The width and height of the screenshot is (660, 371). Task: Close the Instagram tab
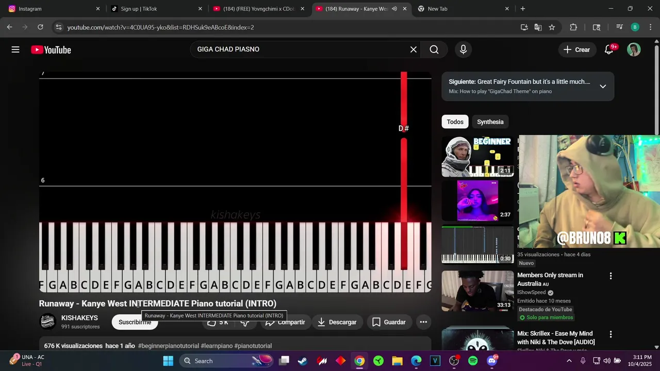(x=97, y=9)
